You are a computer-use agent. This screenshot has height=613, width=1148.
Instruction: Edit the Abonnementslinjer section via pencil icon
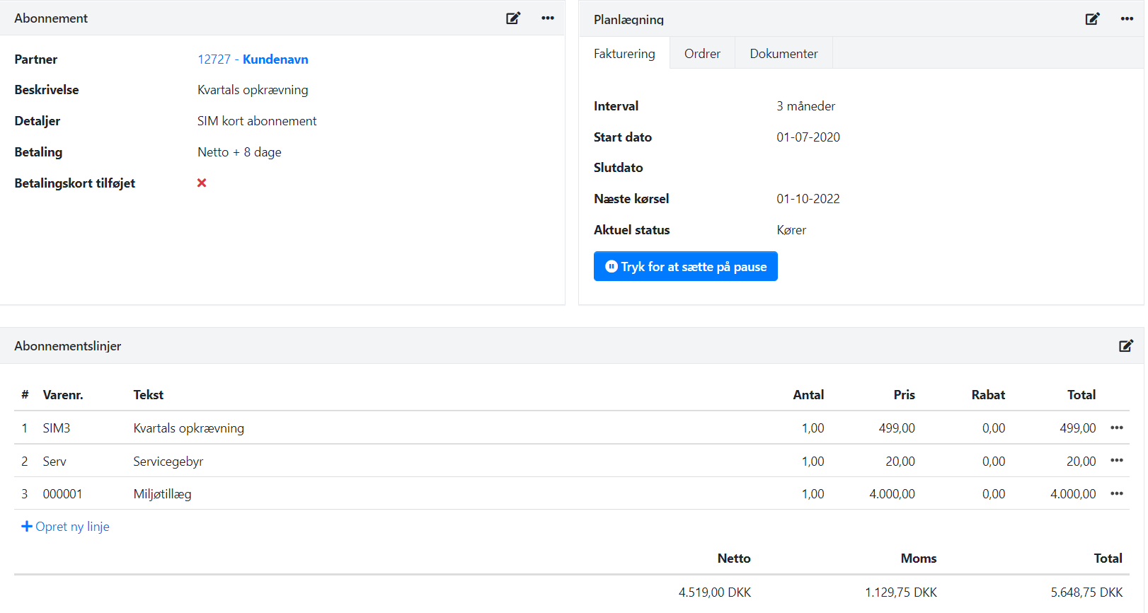point(1125,346)
